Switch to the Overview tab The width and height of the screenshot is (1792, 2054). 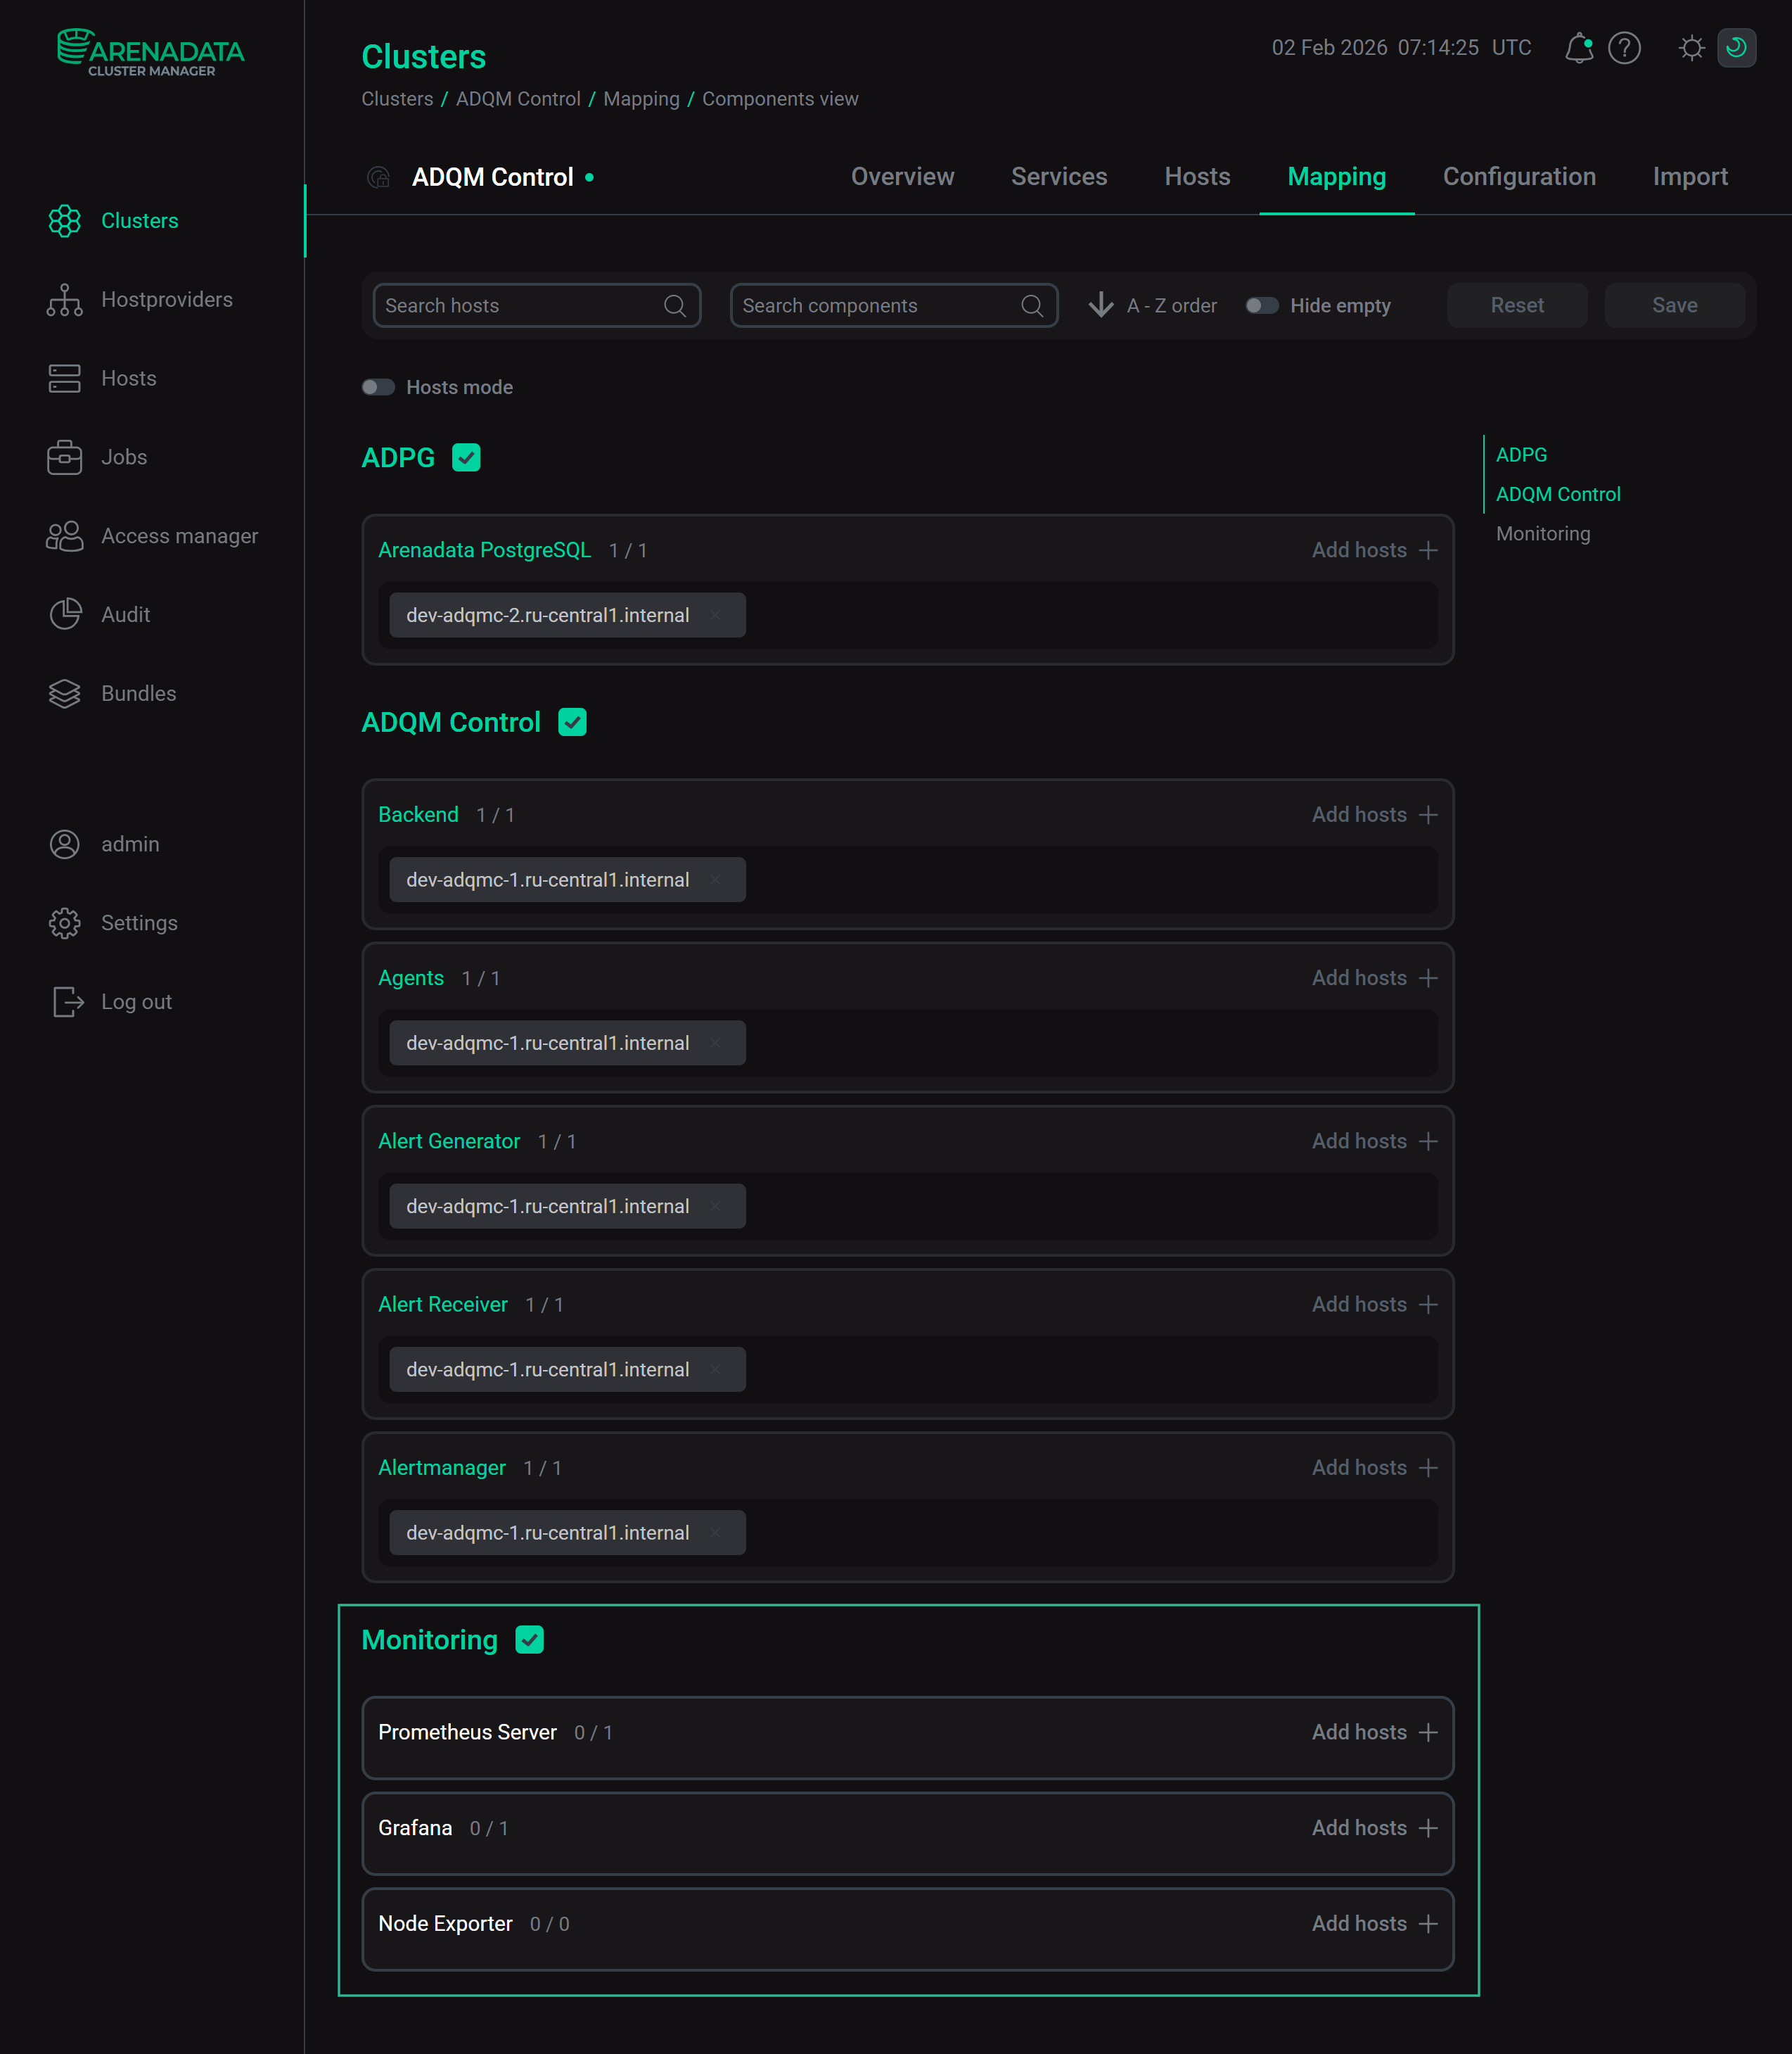click(x=902, y=176)
